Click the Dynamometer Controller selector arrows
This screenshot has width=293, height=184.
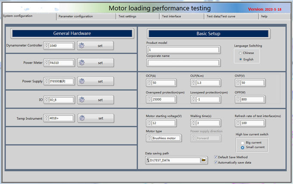[x=47, y=45]
